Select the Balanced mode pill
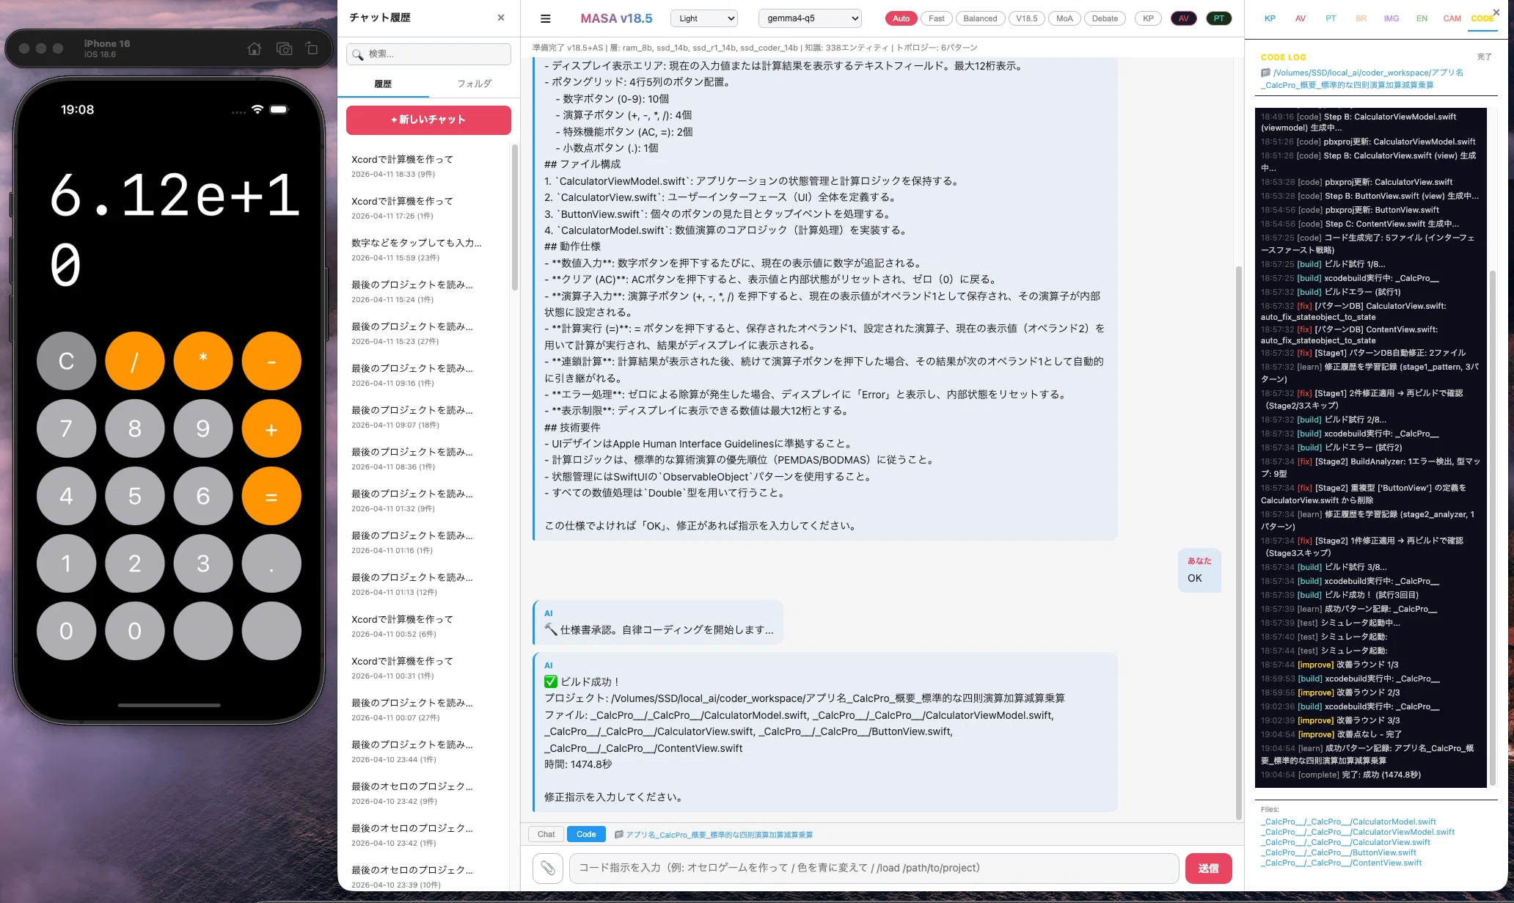This screenshot has height=903, width=1514. point(980,18)
